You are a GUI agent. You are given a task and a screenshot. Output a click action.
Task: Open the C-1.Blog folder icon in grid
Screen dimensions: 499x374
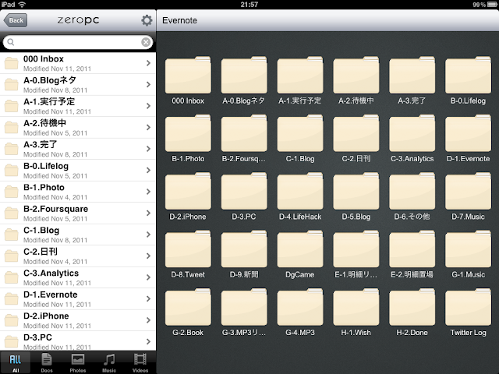(x=300, y=133)
